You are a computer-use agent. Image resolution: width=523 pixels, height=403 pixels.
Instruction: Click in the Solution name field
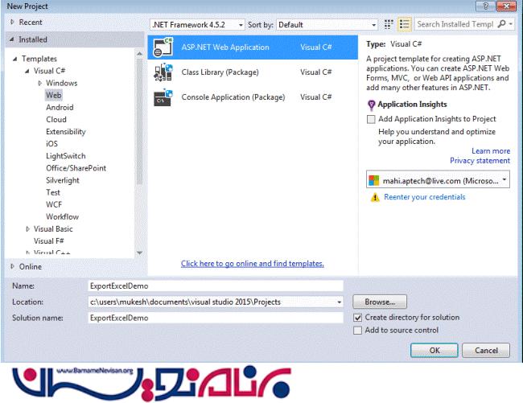tap(216, 318)
